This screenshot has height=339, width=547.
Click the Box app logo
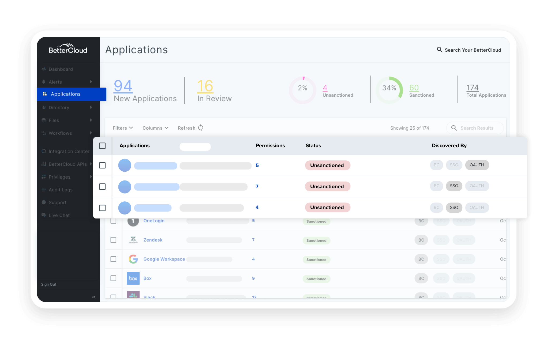tap(133, 278)
